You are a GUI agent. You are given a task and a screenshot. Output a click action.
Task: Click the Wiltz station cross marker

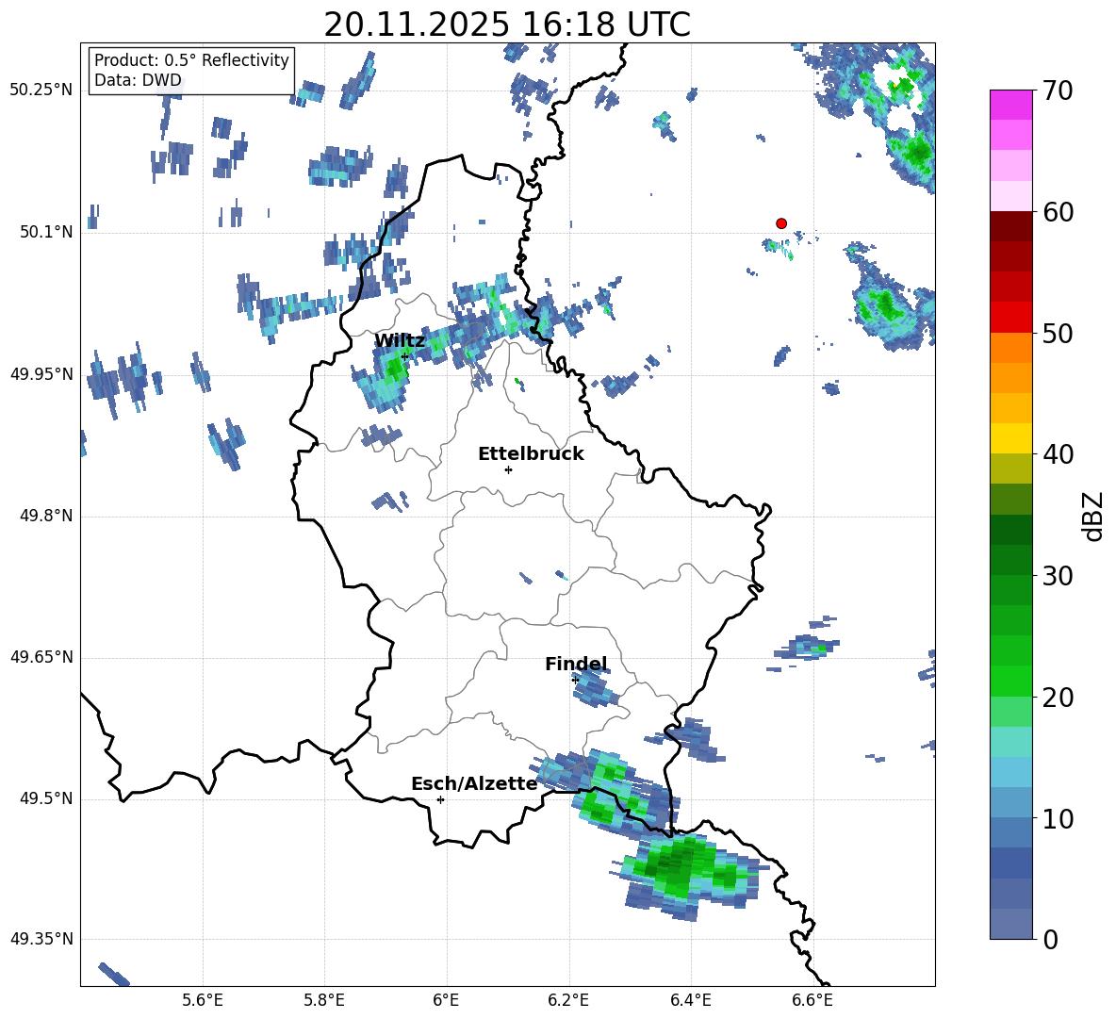(404, 356)
